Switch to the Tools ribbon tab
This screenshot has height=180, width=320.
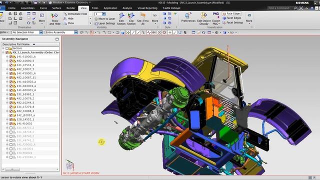click(x=95, y=8)
